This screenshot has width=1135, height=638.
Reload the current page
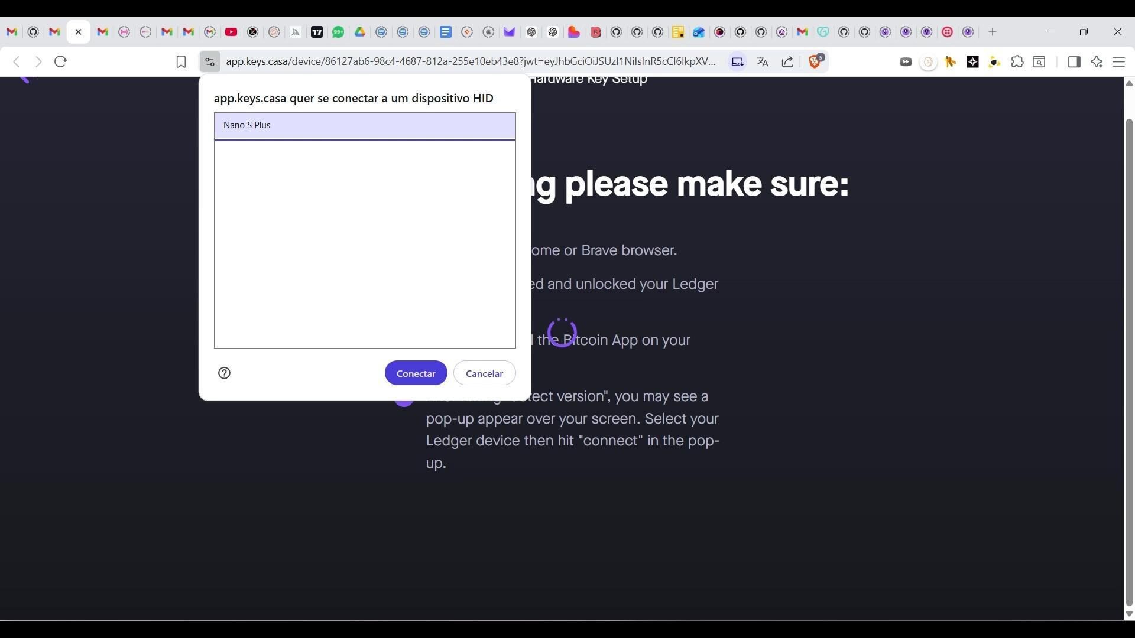click(x=60, y=61)
